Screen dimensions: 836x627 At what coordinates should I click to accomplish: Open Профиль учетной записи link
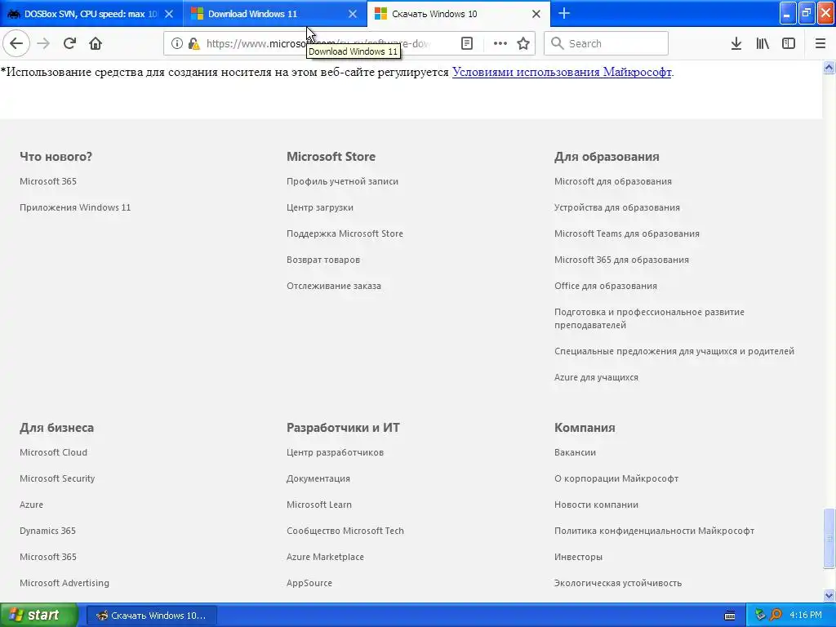[342, 181]
